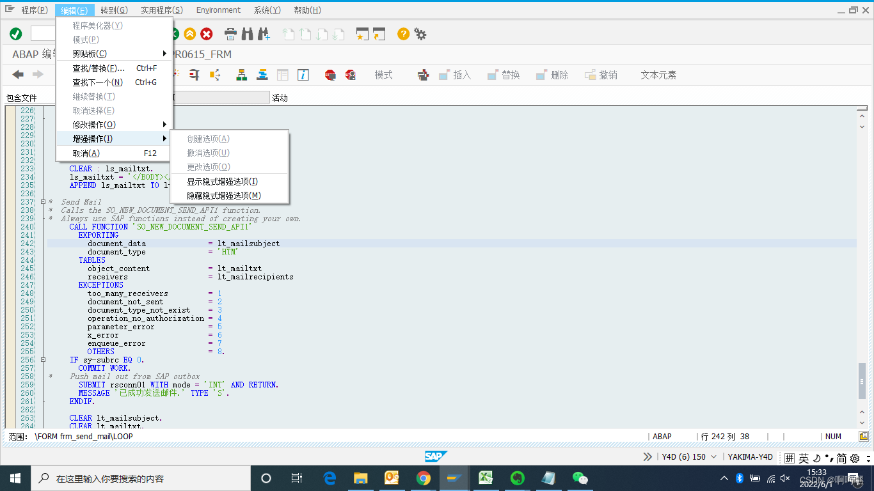Click the Previous Page icon

[x=306, y=34]
